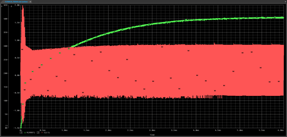Select the >> active Y-axis indicator

pyautogui.click(x=6, y=126)
